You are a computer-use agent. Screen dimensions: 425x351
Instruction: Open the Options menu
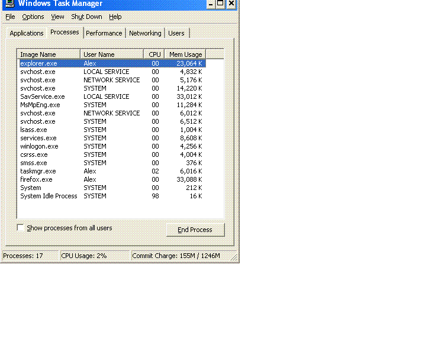(x=33, y=17)
